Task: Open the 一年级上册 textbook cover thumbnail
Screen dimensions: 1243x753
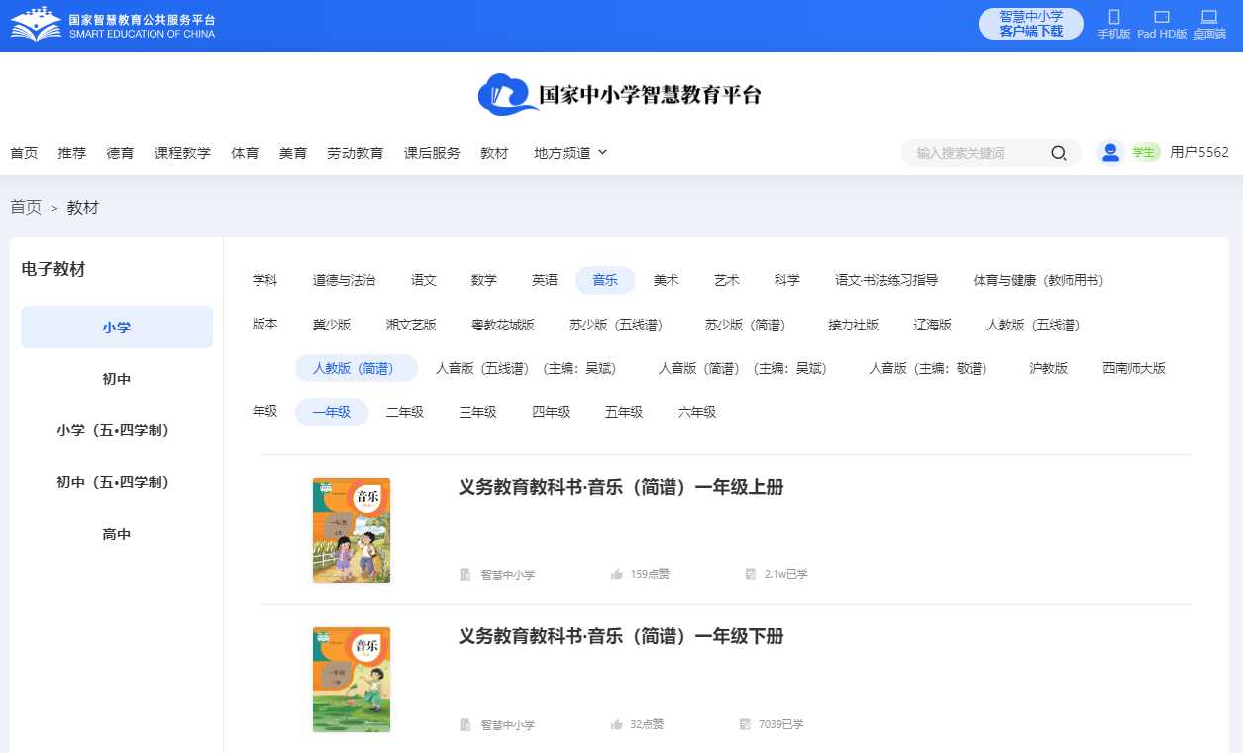Action: coord(352,529)
